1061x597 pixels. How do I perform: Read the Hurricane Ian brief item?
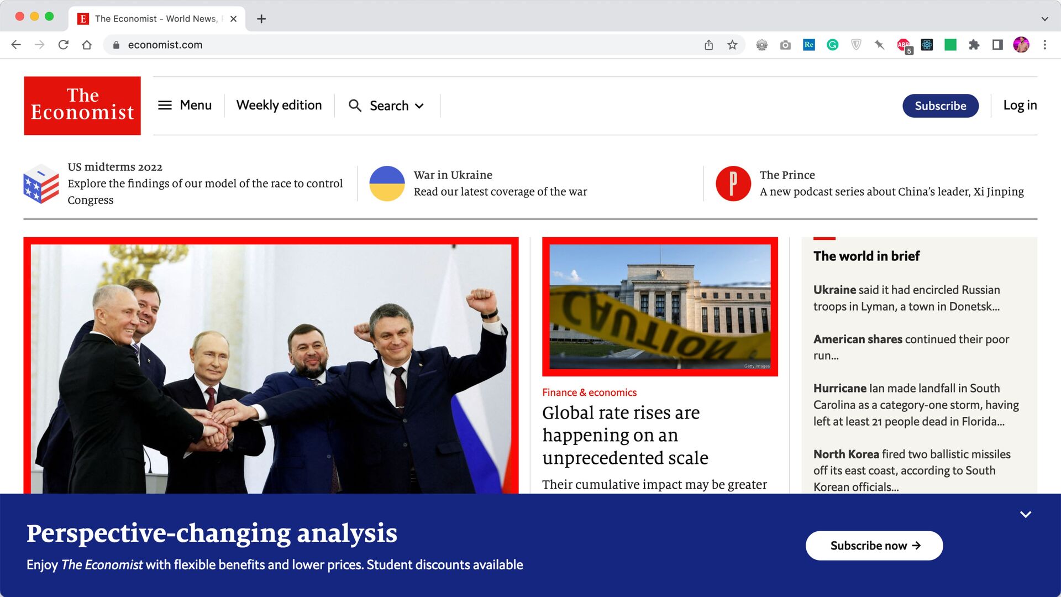coord(916,405)
